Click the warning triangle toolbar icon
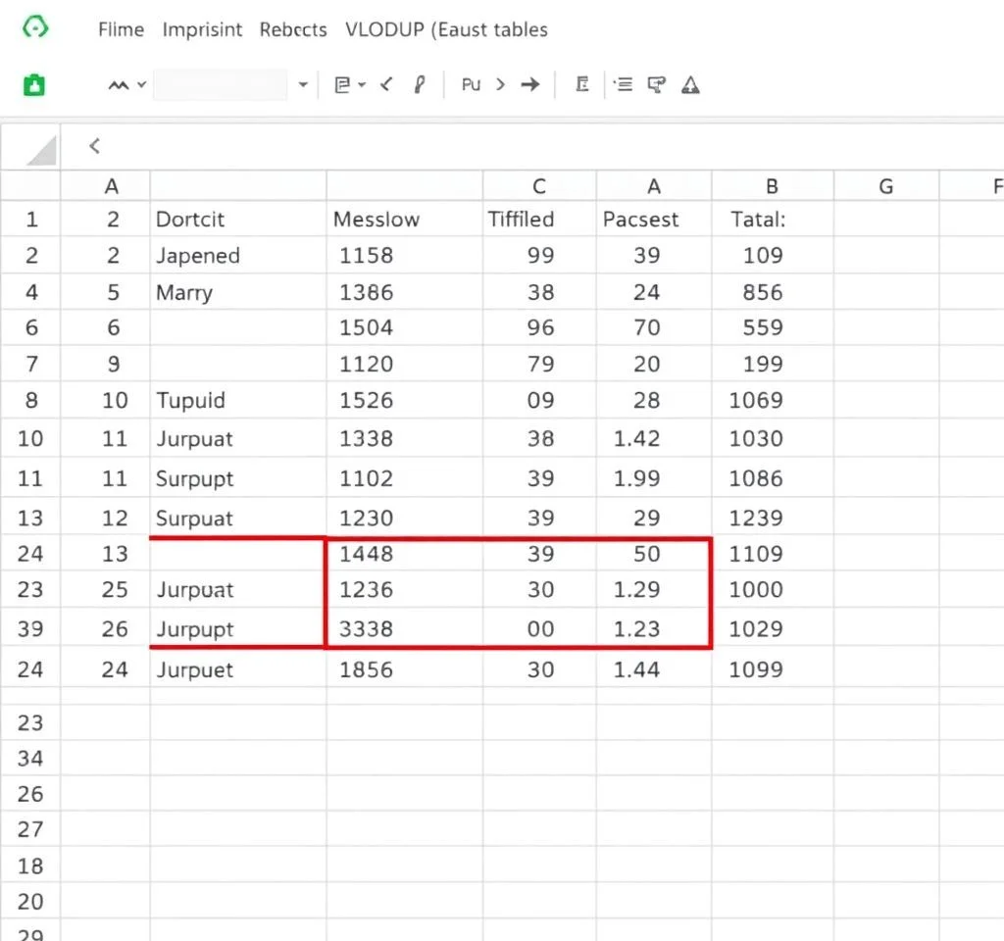The height and width of the screenshot is (941, 1004). (x=690, y=85)
